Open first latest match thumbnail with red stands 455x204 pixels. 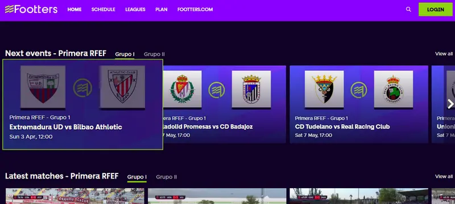[x=75, y=196]
